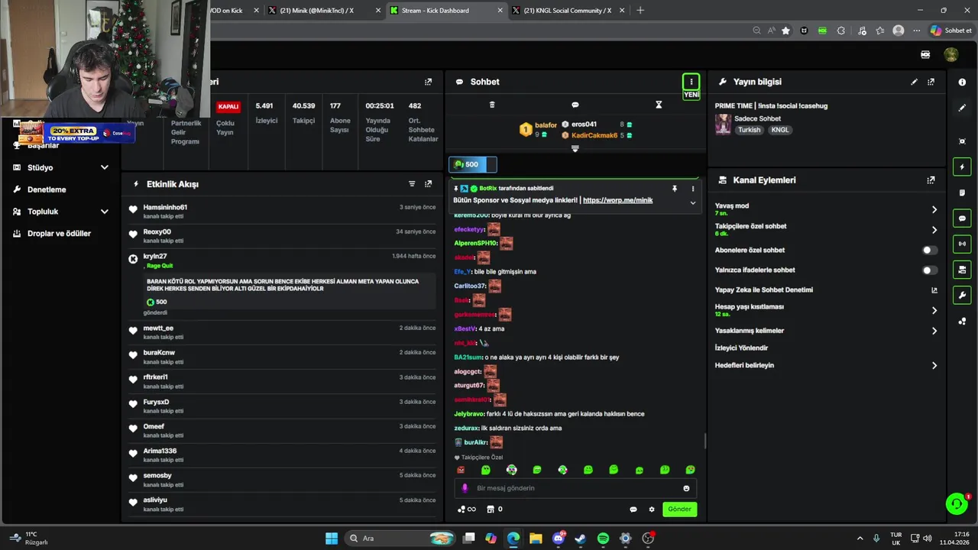Open Spotify from the taskbar
The image size is (978, 550).
click(603, 539)
